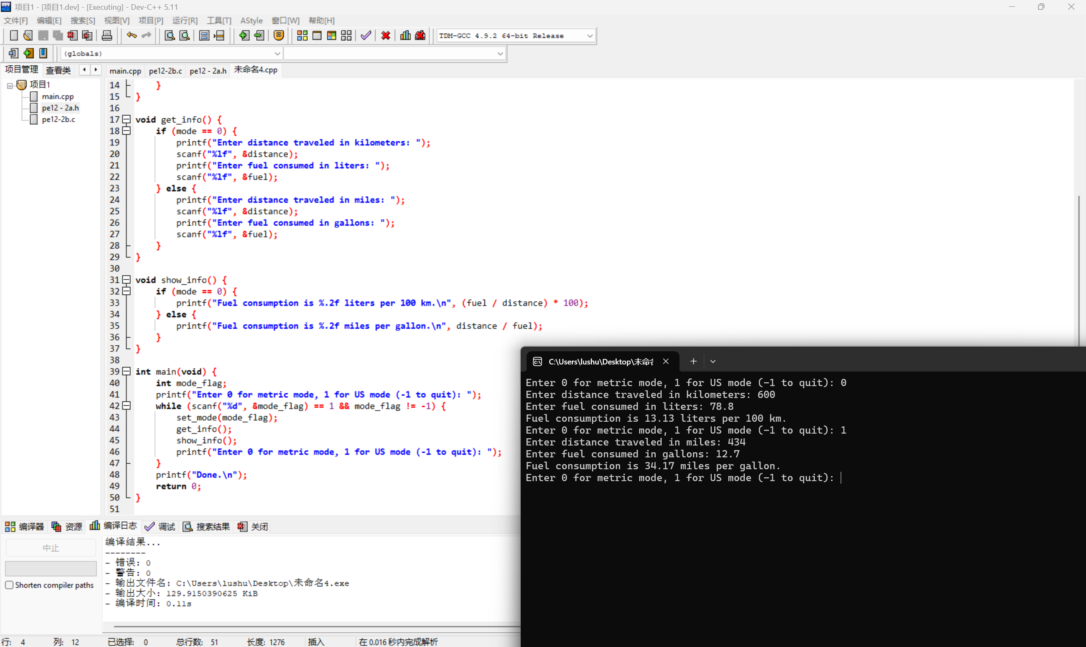This screenshot has height=647, width=1086.
Task: Click the red X stop execution icon
Action: 385,36
